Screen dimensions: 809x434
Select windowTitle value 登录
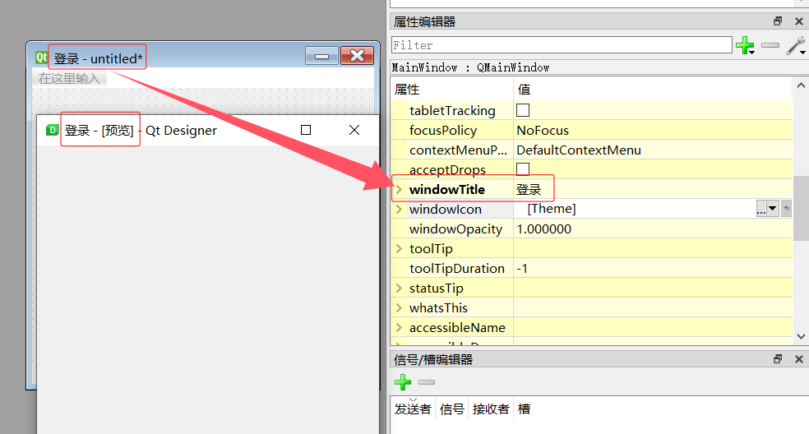(x=529, y=189)
